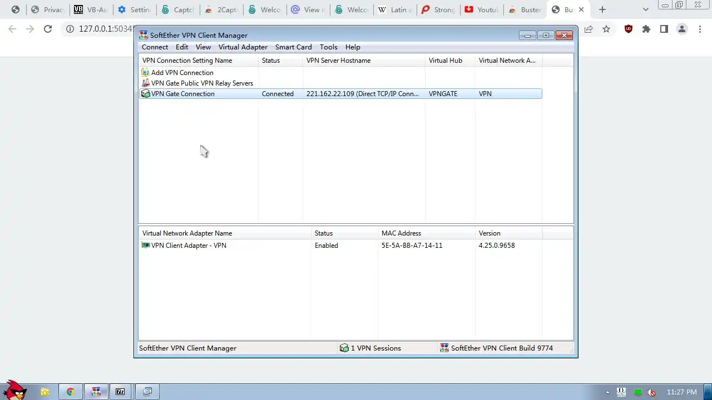This screenshot has height=400, width=712.
Task: Sort by Virtual Network Adapter column header
Action: [x=509, y=60]
